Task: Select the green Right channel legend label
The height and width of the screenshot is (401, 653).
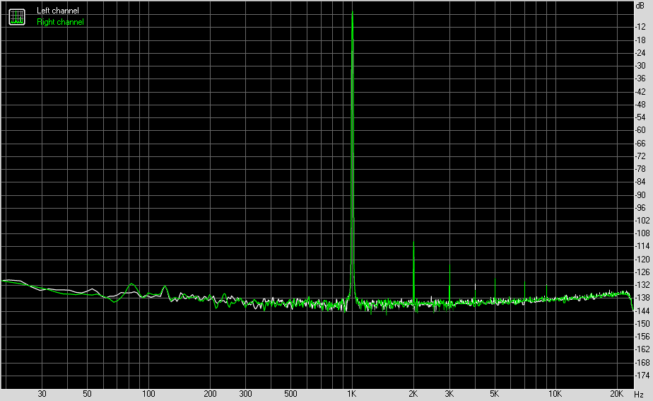Action: click(x=60, y=22)
